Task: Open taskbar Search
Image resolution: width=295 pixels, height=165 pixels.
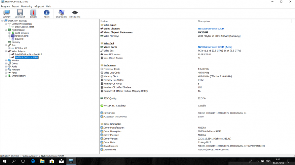Action: tap(14, 161)
